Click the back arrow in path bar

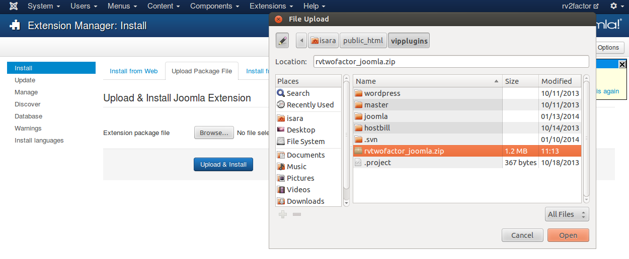tap(301, 41)
